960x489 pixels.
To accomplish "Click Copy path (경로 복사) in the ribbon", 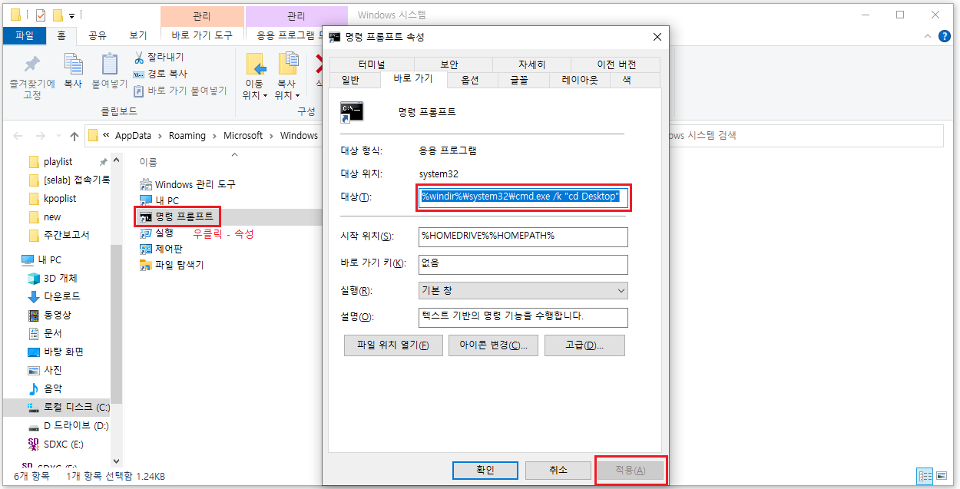I will [x=160, y=74].
